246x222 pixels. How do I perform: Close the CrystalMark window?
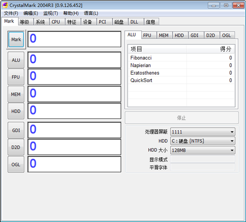coord(238,5)
